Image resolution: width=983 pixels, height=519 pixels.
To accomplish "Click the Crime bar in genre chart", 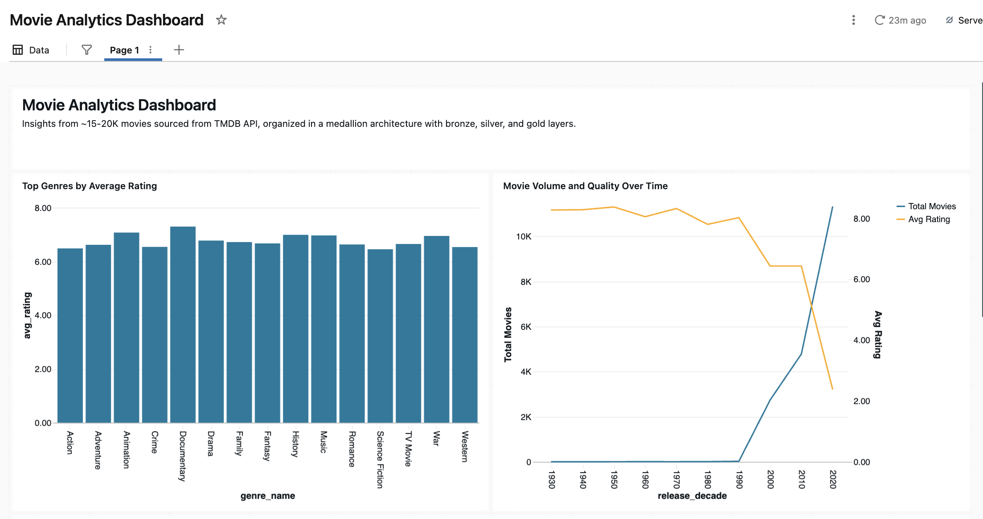I will 155,335.
